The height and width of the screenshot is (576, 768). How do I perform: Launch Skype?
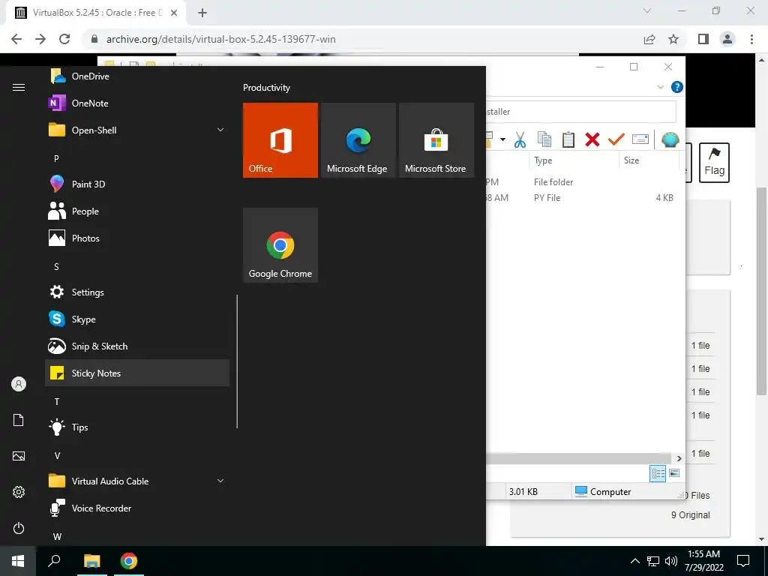(x=137, y=319)
